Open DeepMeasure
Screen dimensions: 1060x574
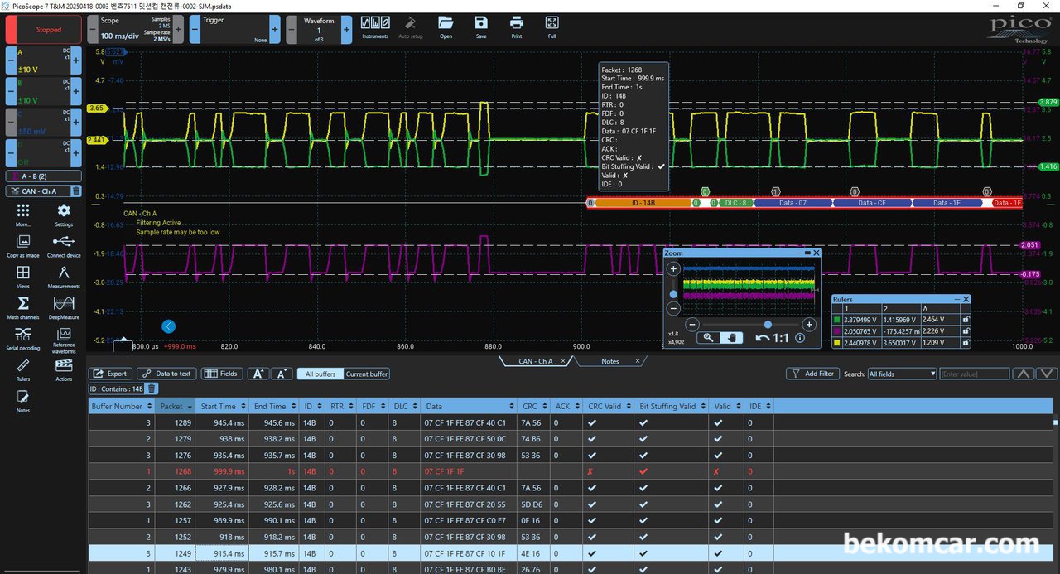tap(64, 307)
